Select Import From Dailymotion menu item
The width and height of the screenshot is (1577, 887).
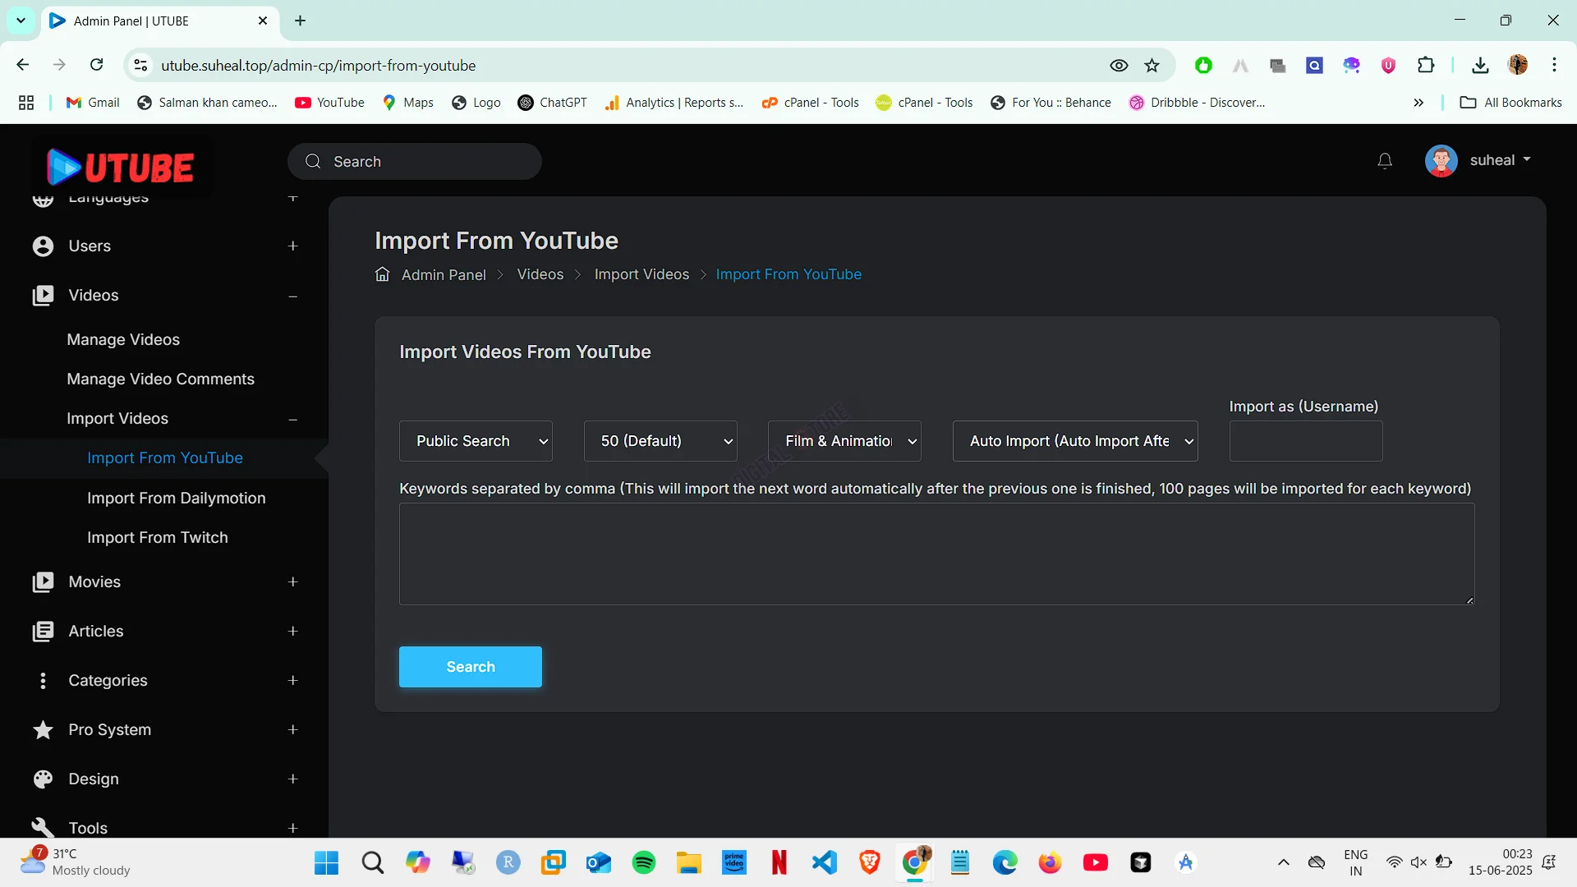[x=177, y=499]
